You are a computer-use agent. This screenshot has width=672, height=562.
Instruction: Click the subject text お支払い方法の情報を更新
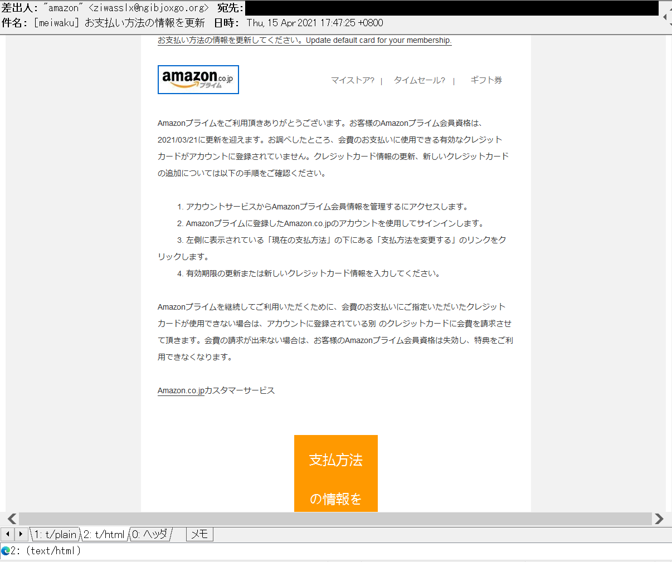145,23
